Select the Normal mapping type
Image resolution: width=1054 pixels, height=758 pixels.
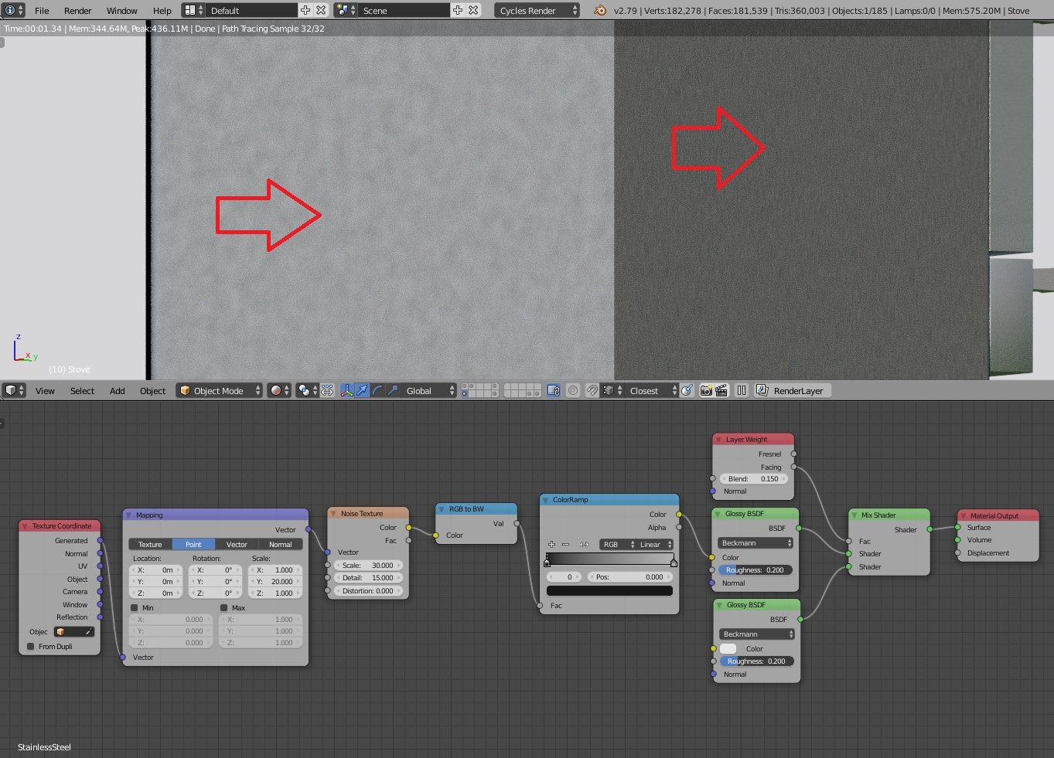click(280, 544)
